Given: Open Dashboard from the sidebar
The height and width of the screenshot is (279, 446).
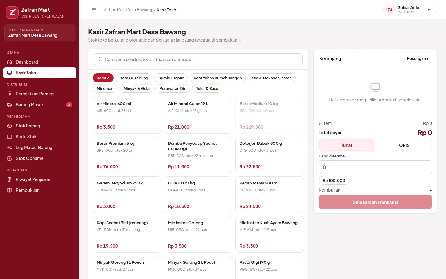Looking at the screenshot, I should (x=40, y=62).
